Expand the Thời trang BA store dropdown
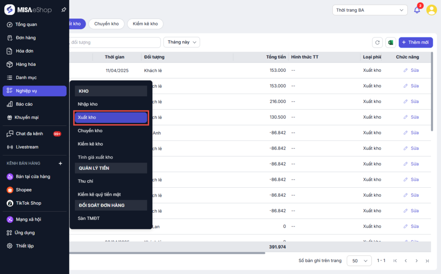Image resolution: width=441 pixels, height=274 pixels. point(370,10)
